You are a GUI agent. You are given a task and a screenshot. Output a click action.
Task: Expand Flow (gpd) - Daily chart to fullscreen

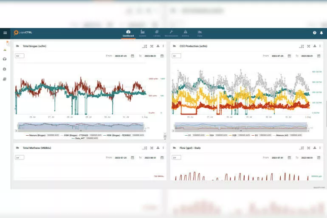click(309, 148)
